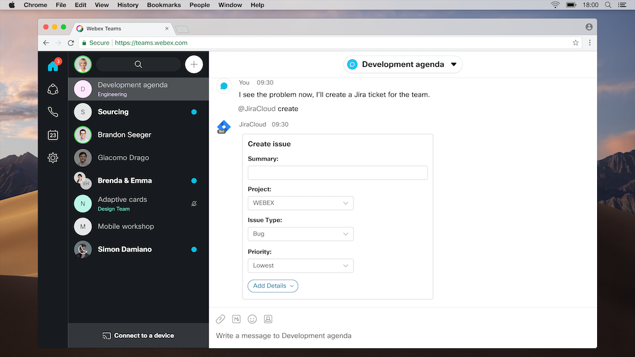Click the mention people icon

coord(268,319)
